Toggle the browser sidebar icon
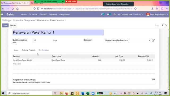 162,9
